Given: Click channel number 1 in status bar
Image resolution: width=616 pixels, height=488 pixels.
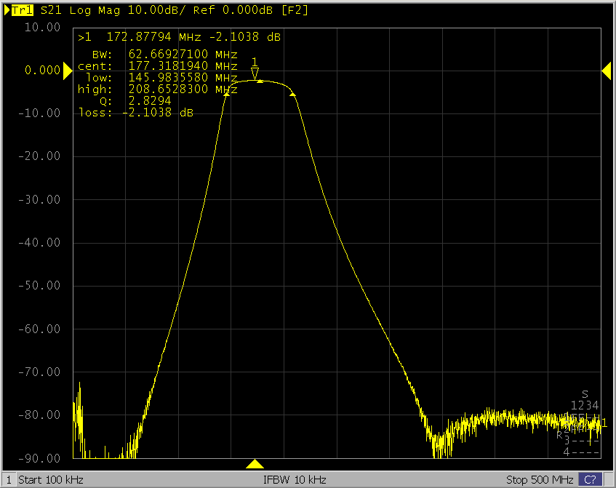Looking at the screenshot, I should tap(8, 480).
